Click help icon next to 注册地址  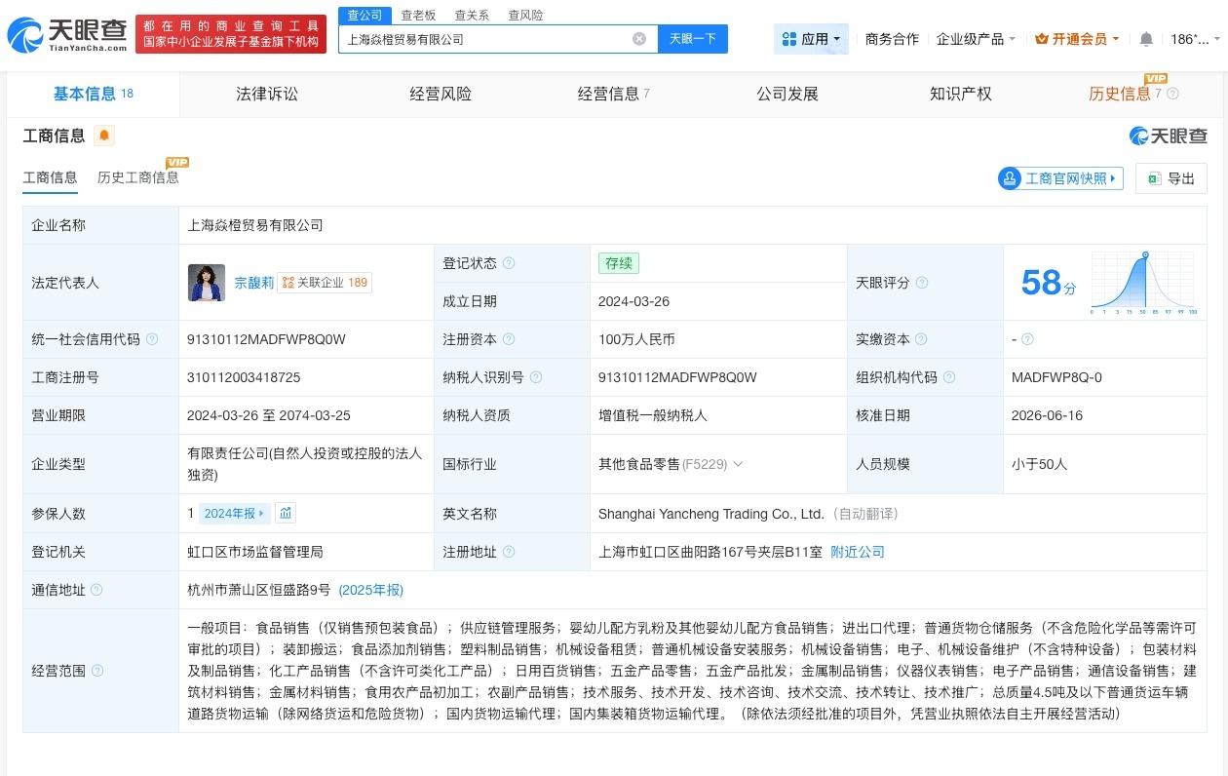[x=508, y=552]
